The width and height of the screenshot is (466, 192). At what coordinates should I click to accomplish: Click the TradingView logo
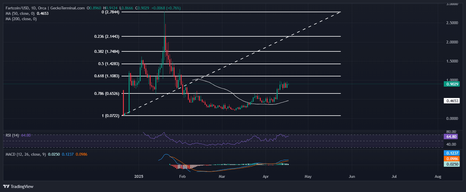(18, 187)
